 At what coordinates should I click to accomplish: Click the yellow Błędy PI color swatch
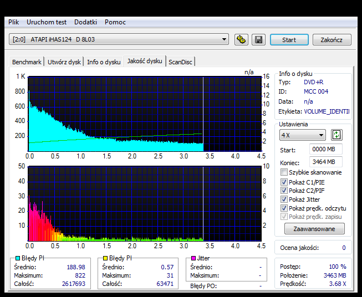pyautogui.click(x=105, y=258)
